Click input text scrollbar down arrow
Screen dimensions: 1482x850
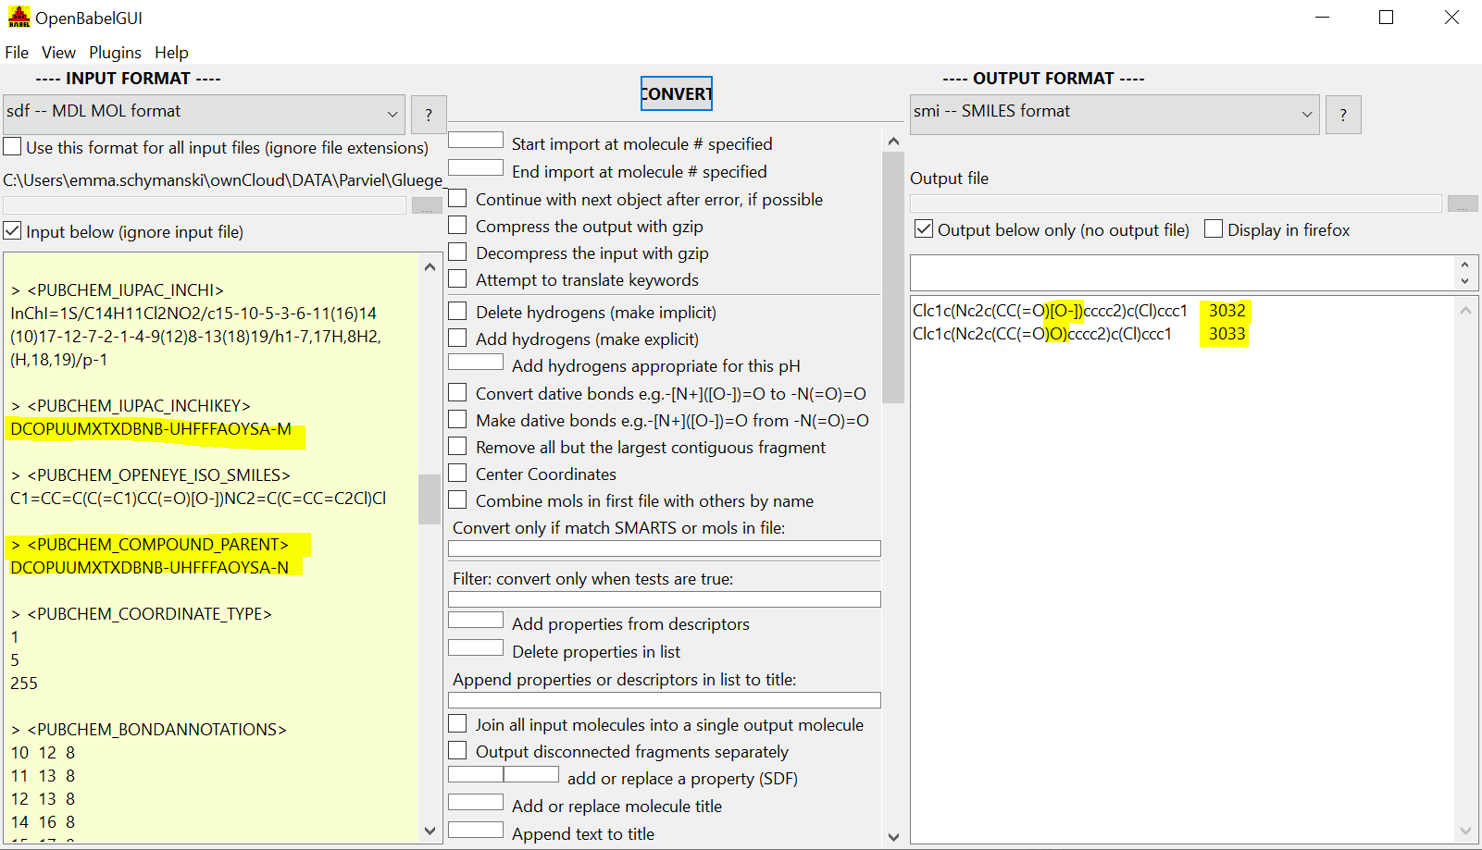(430, 832)
